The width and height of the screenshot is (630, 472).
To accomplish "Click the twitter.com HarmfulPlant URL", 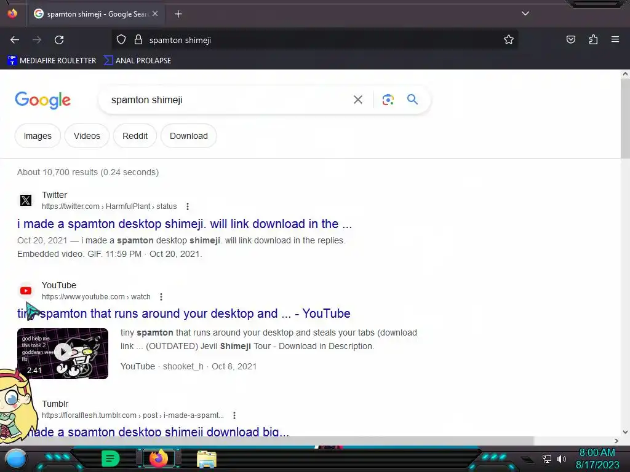I will 110,206.
